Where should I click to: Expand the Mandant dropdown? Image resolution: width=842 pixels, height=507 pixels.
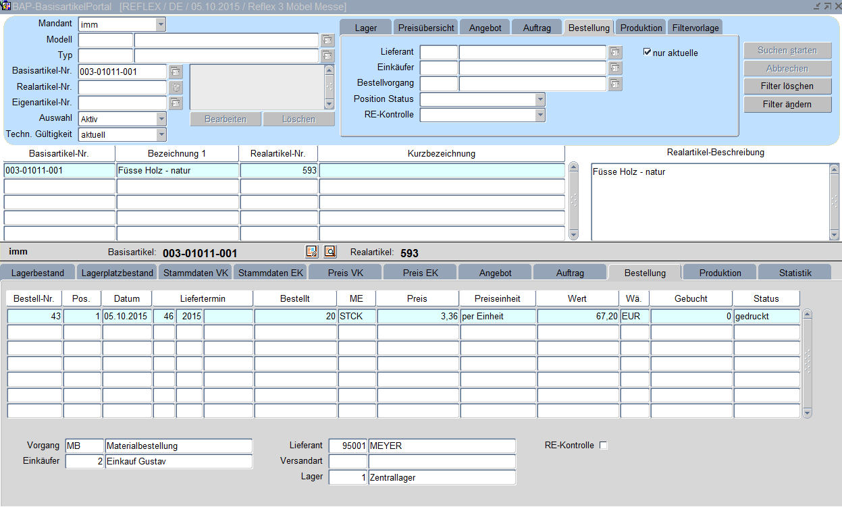click(161, 25)
